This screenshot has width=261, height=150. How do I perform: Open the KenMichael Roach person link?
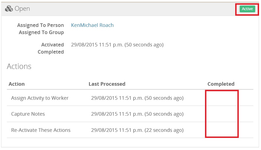[92, 25]
